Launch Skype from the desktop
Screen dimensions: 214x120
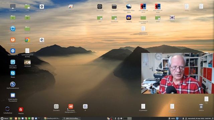(x=13, y=73)
